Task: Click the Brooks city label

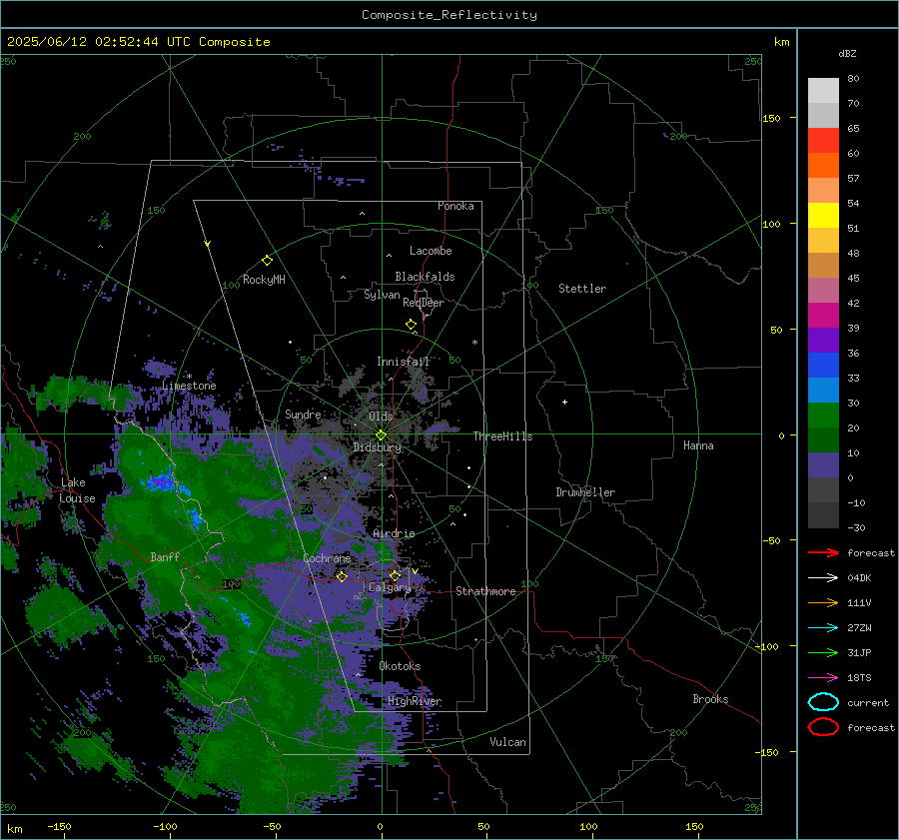Action: 710,699
